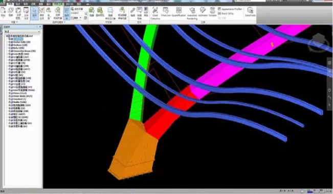Open DataTools
The height and width of the screenshot is (194, 333).
[x=250, y=12]
